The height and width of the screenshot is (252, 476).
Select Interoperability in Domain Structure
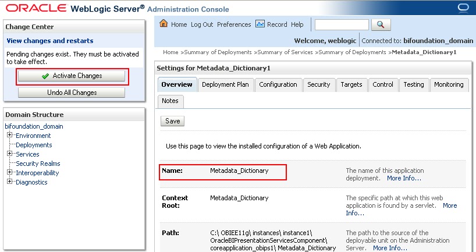click(37, 173)
